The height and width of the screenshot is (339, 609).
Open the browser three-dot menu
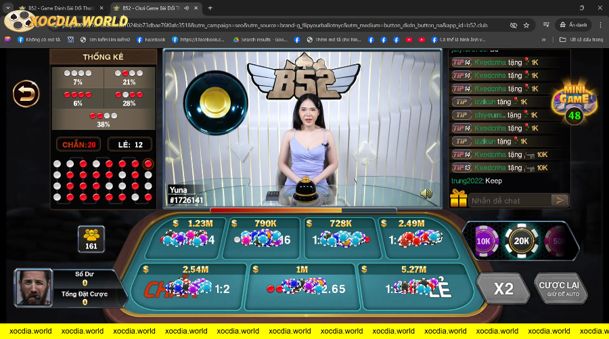point(600,25)
